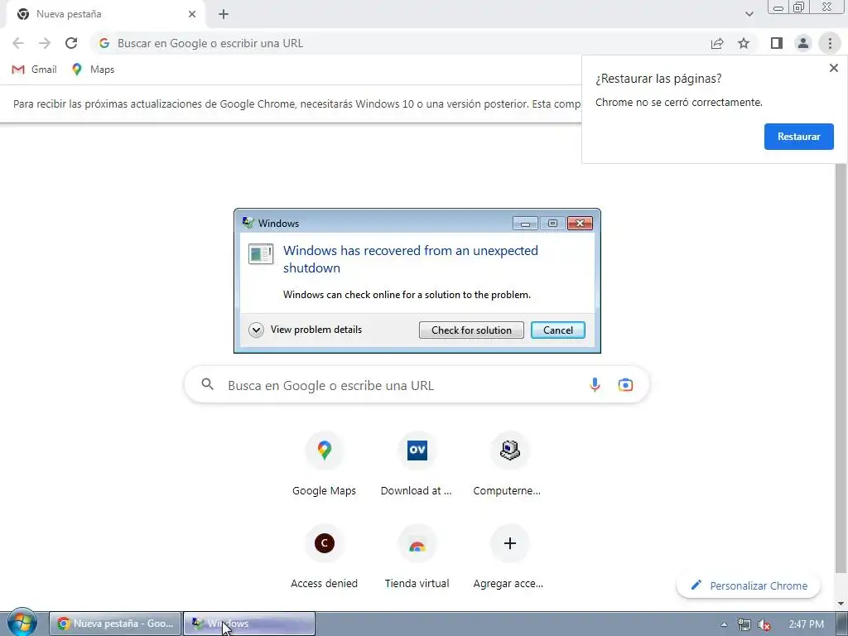Close the Windows dialog with red X
Screen dimensions: 848x636
(580, 224)
